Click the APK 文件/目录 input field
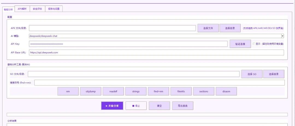Viewport: 295px width, 126px height. 112,28
